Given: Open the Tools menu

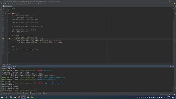Looking at the screenshot, I should (x=34, y=1).
